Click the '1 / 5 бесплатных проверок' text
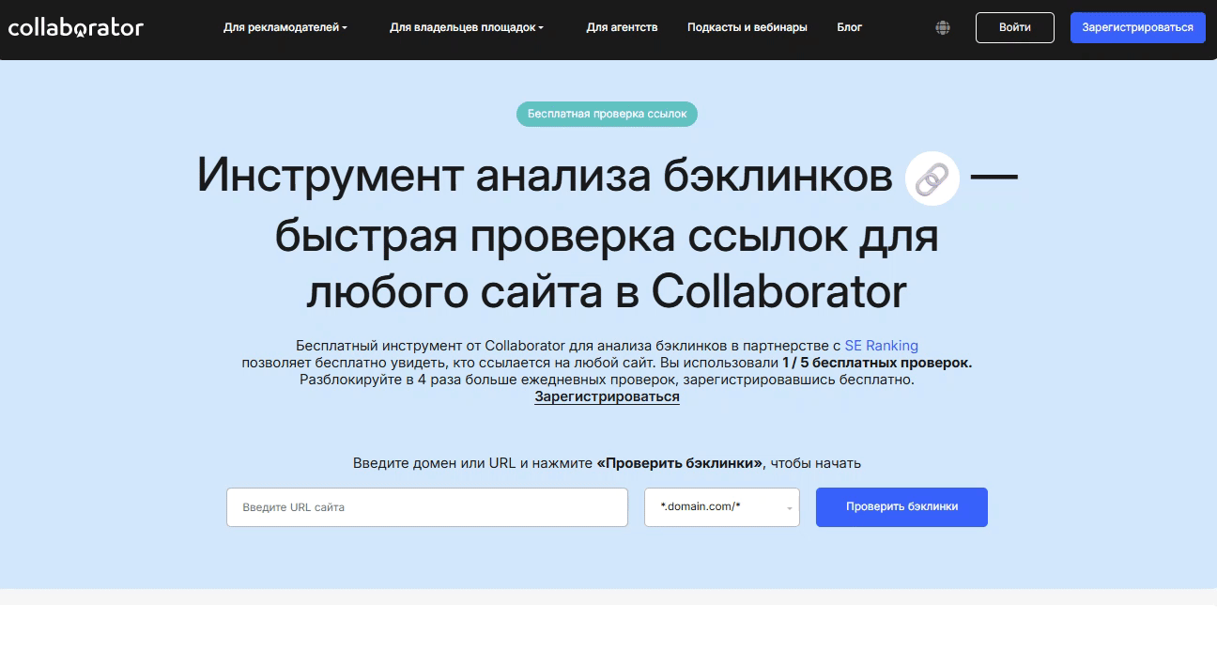This screenshot has height=652, width=1217. pyautogui.click(x=877, y=363)
